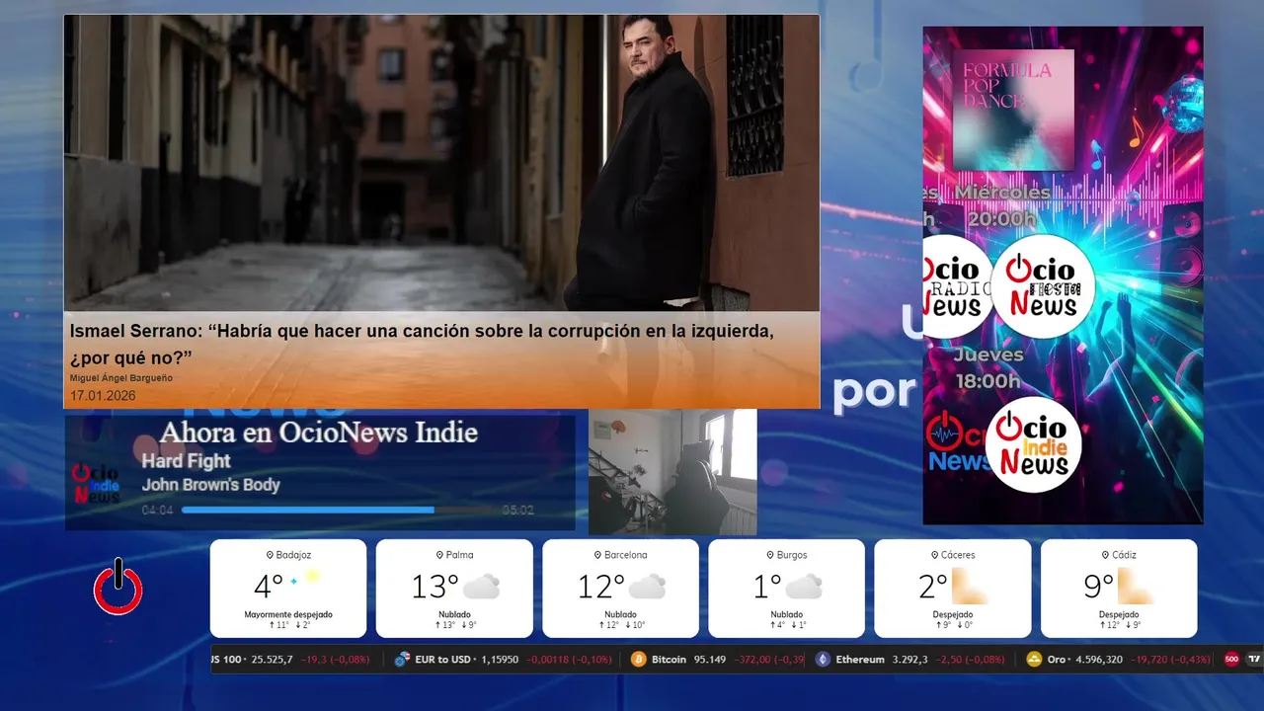The width and height of the screenshot is (1264, 711).
Task: Click the Oro gold icon in ticker
Action: click(1034, 659)
